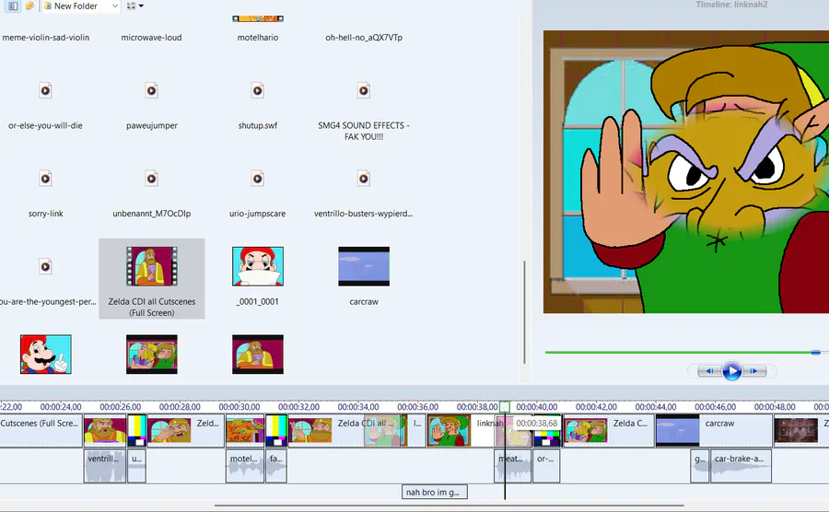Image resolution: width=829 pixels, height=512 pixels.
Task: Click the paweujumper file name
Action: pos(152,126)
